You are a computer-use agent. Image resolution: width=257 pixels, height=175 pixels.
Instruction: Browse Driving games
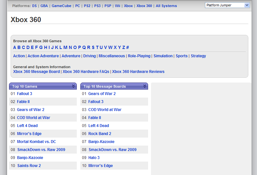(90, 56)
